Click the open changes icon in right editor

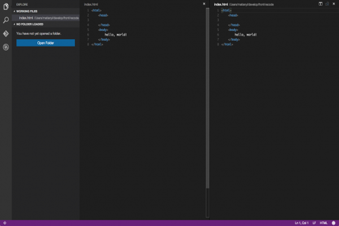[327, 3]
